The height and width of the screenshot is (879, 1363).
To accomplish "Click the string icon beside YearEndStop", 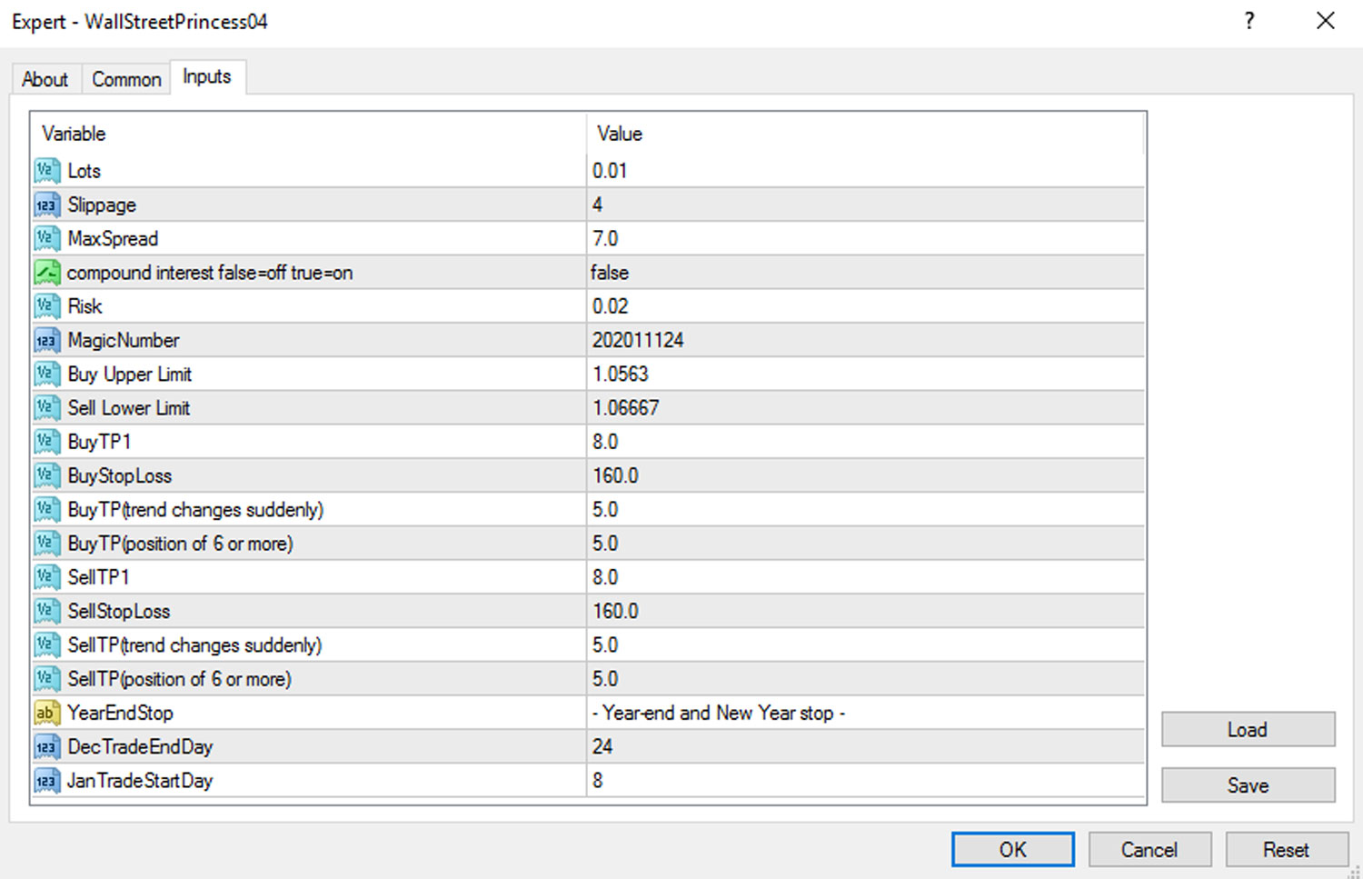I will (x=47, y=714).
